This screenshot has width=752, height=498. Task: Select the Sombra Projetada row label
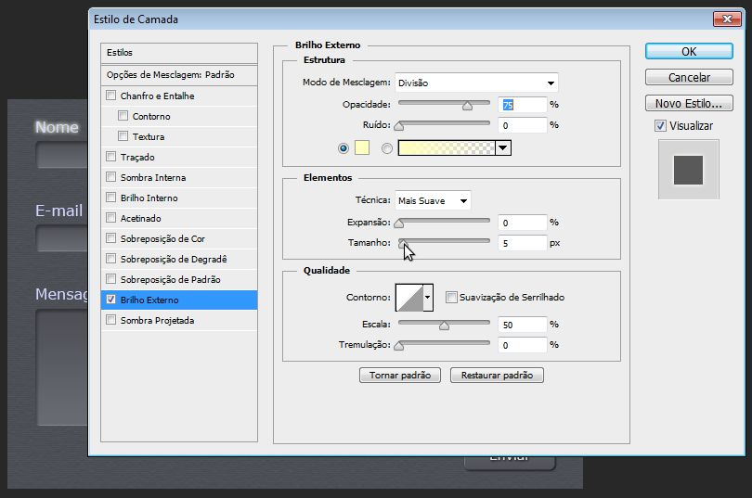click(x=157, y=320)
